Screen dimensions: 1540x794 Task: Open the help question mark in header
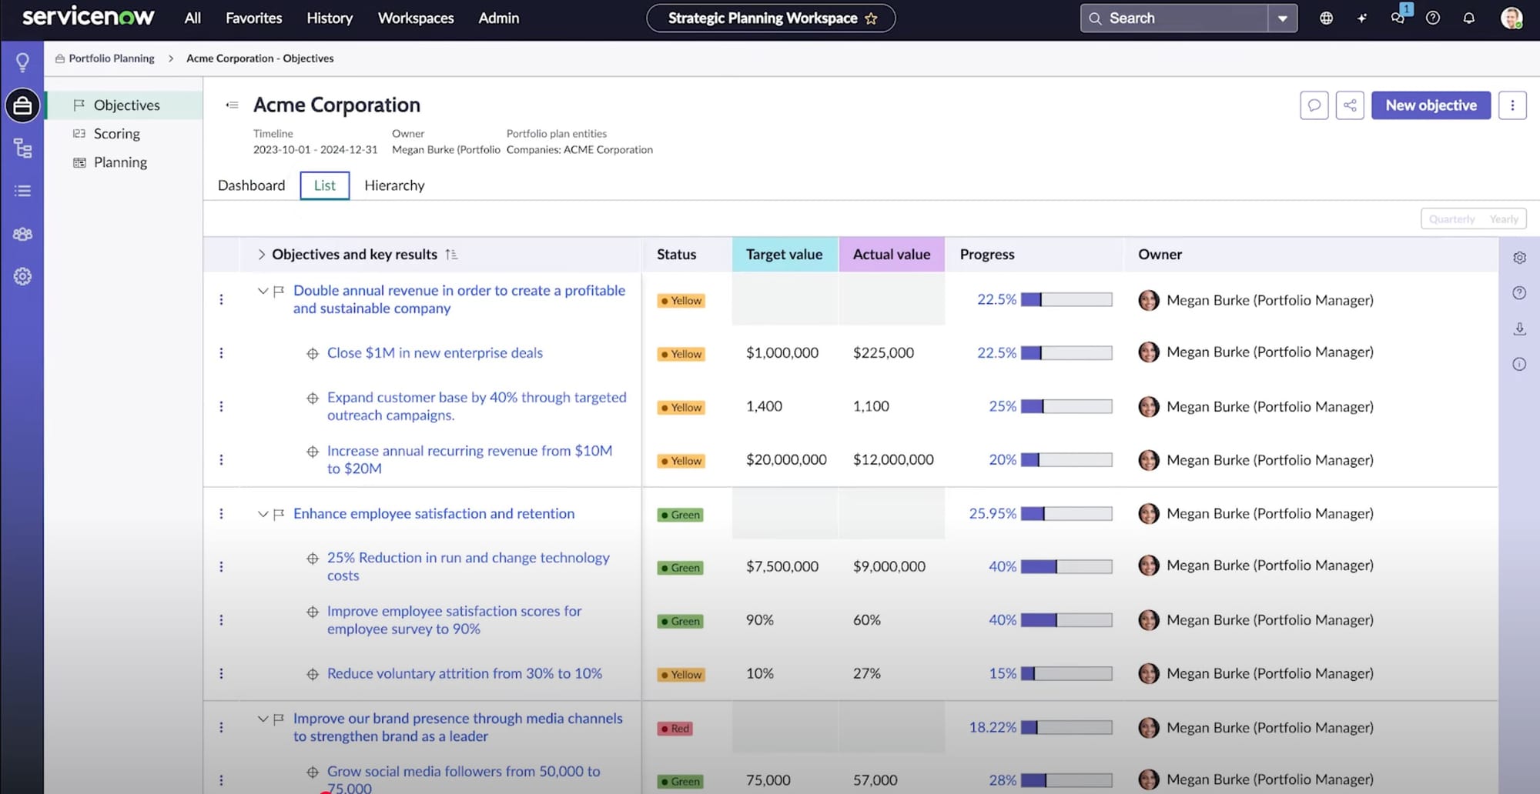coord(1433,18)
